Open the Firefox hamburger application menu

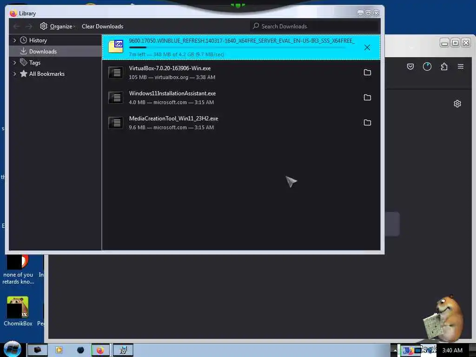[x=461, y=66]
